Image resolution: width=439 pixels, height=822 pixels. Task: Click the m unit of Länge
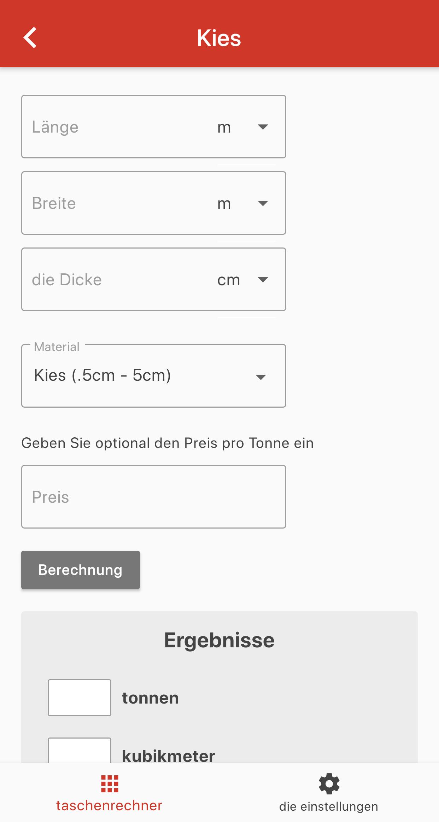click(224, 127)
